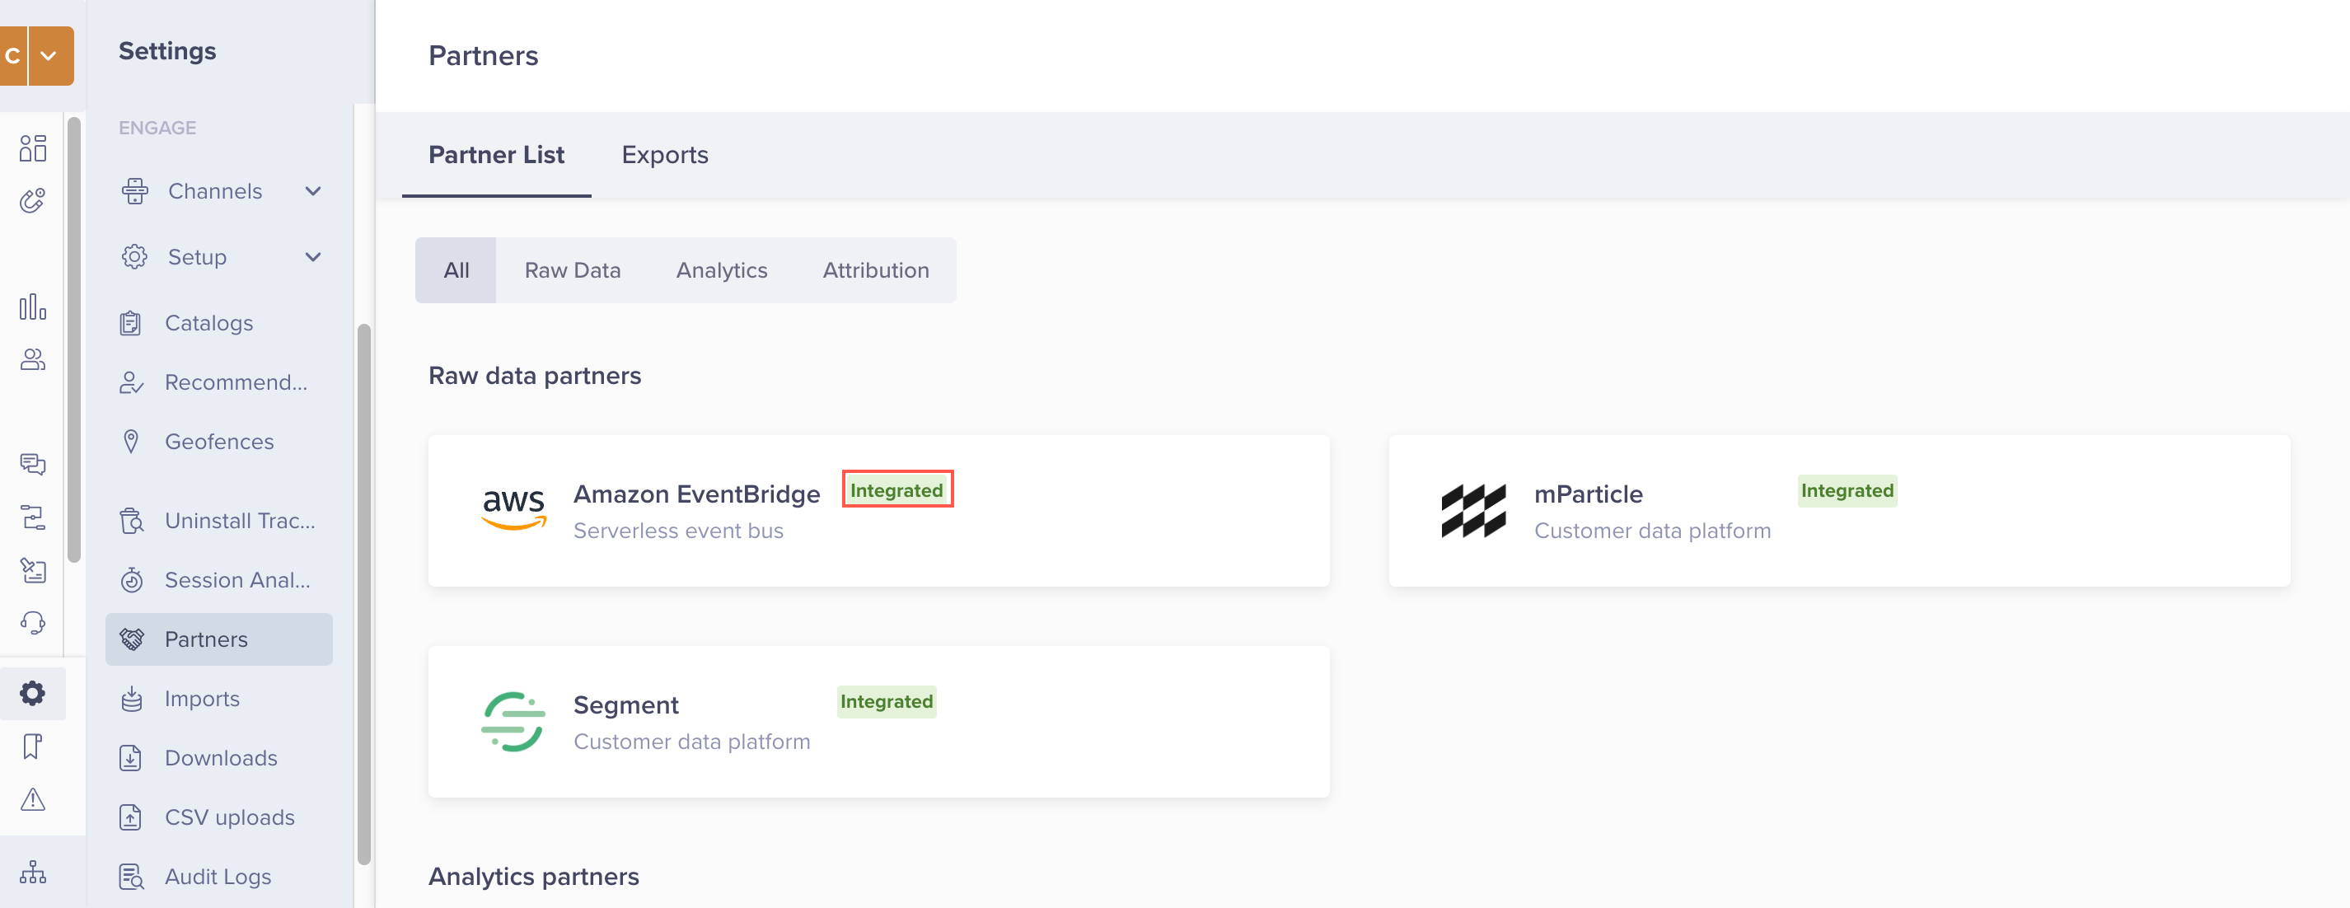Screen dimensions: 2350x908
Task: Switch to the Exports tab
Action: [x=664, y=155]
